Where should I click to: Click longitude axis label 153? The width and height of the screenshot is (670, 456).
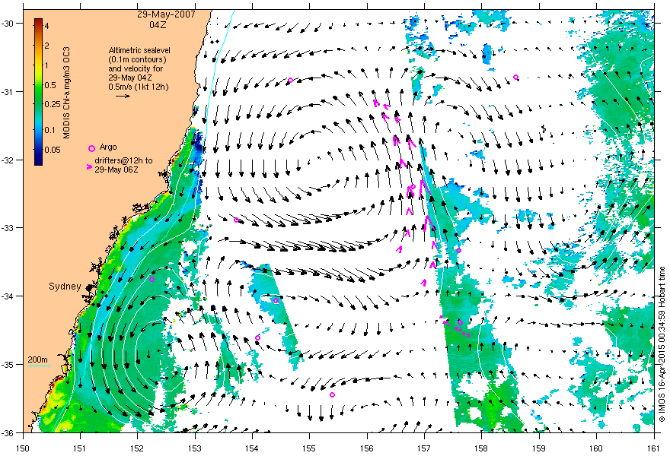[195, 448]
